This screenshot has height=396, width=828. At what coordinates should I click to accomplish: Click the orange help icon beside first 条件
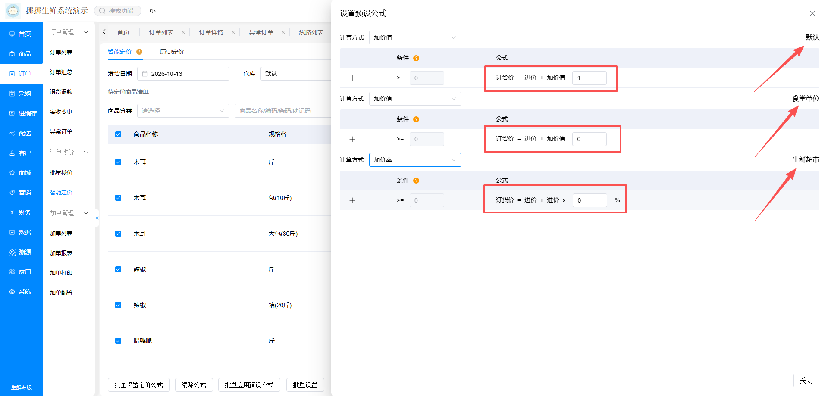point(416,58)
